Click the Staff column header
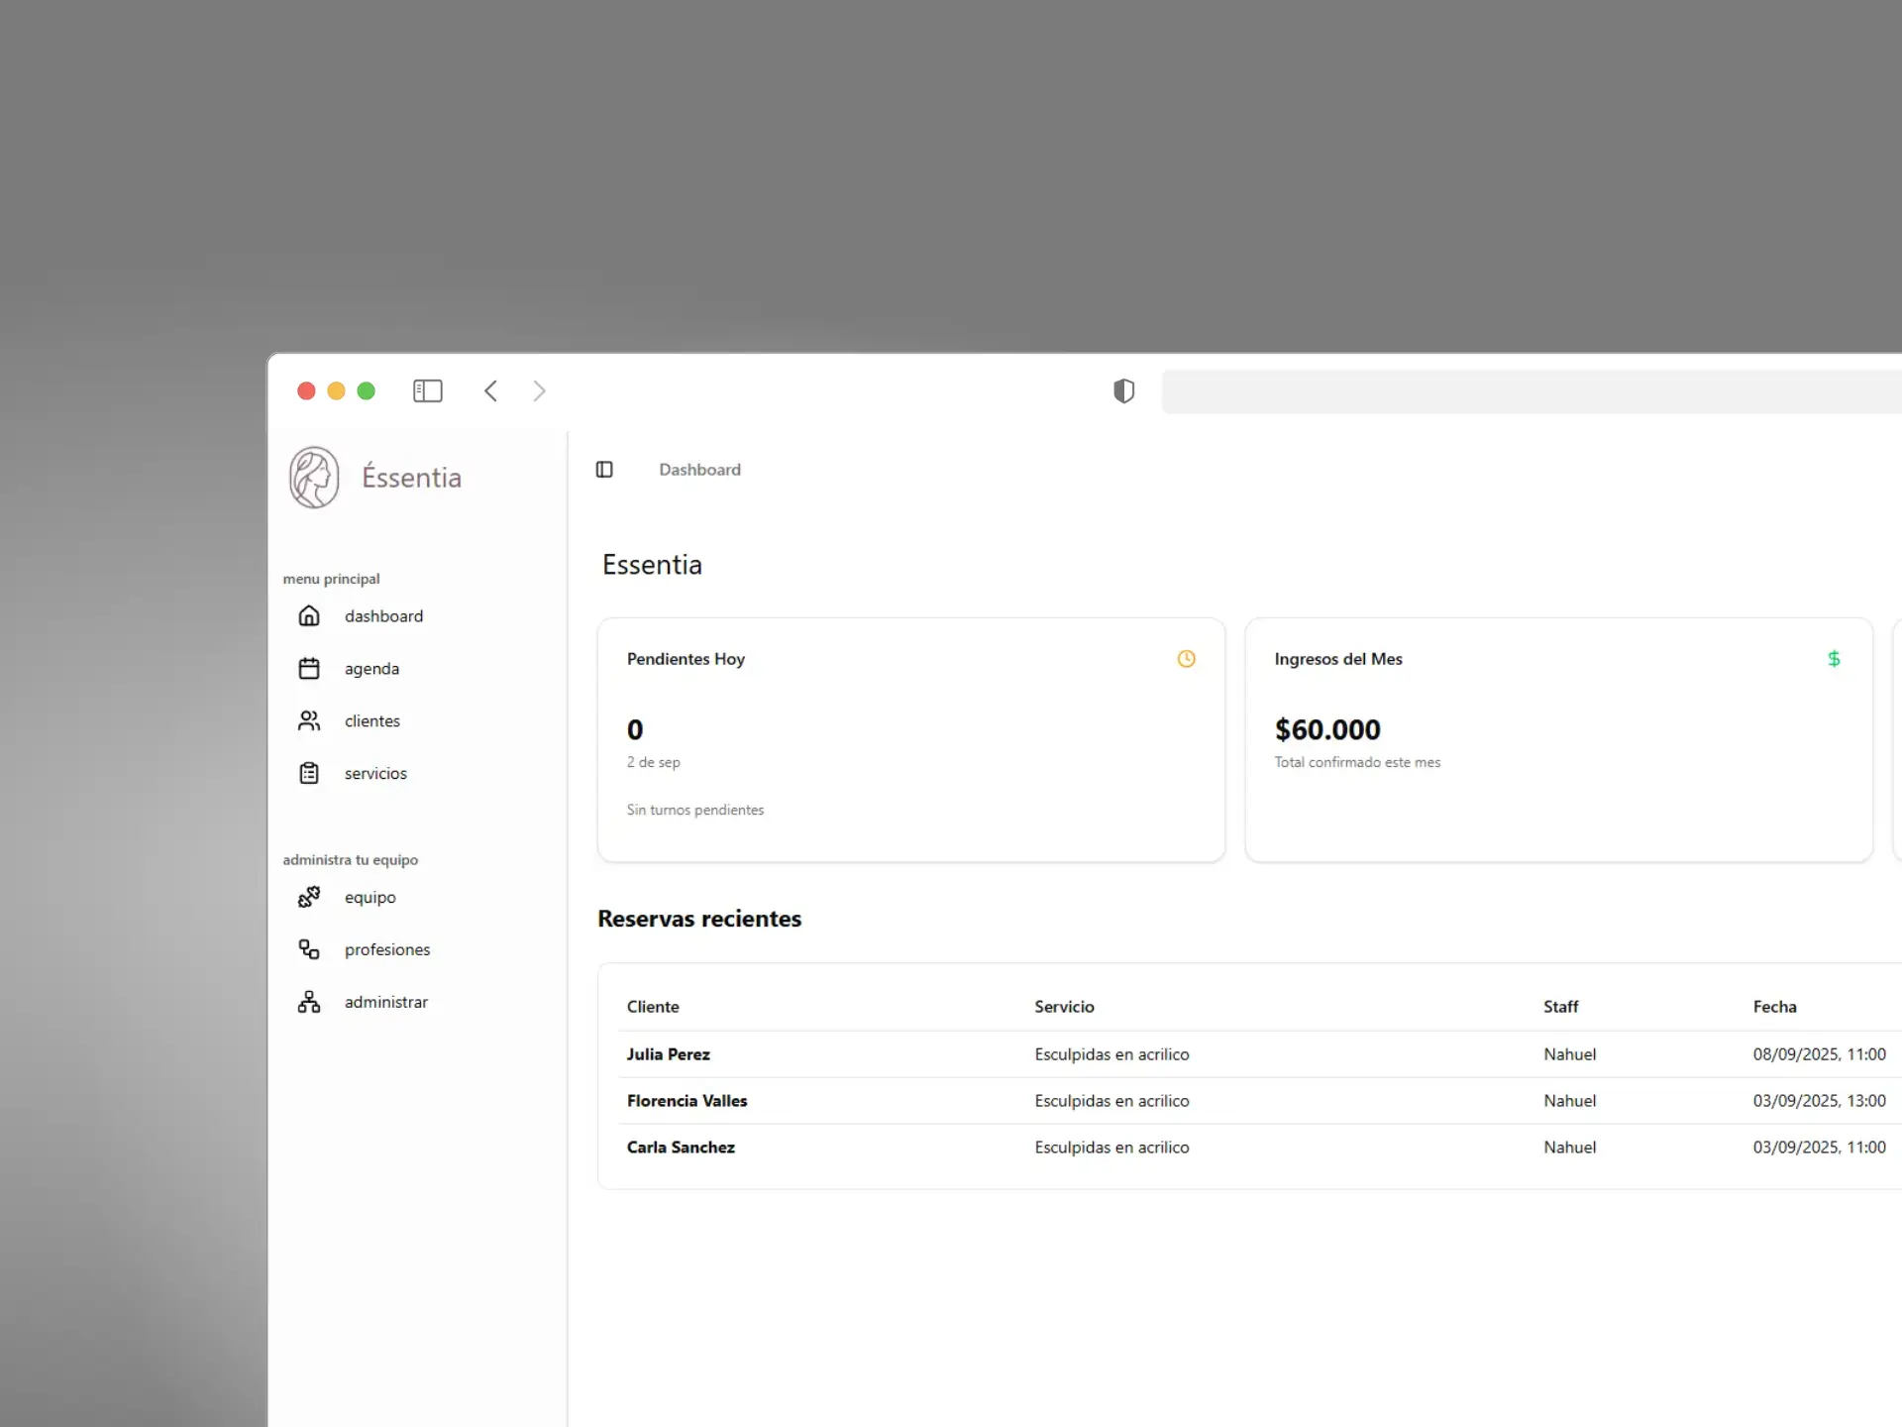This screenshot has width=1902, height=1427. [1560, 1007]
